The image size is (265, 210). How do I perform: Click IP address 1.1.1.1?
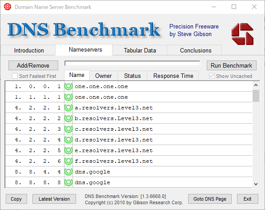(x=38, y=97)
